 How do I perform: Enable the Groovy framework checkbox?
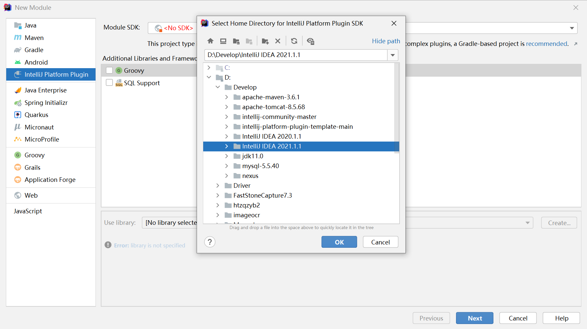109,70
